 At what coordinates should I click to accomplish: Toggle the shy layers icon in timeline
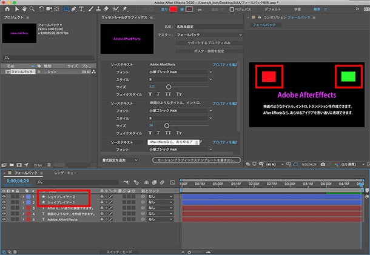tap(146, 182)
